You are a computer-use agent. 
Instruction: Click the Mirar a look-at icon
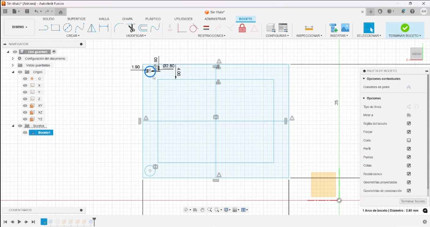(409, 115)
